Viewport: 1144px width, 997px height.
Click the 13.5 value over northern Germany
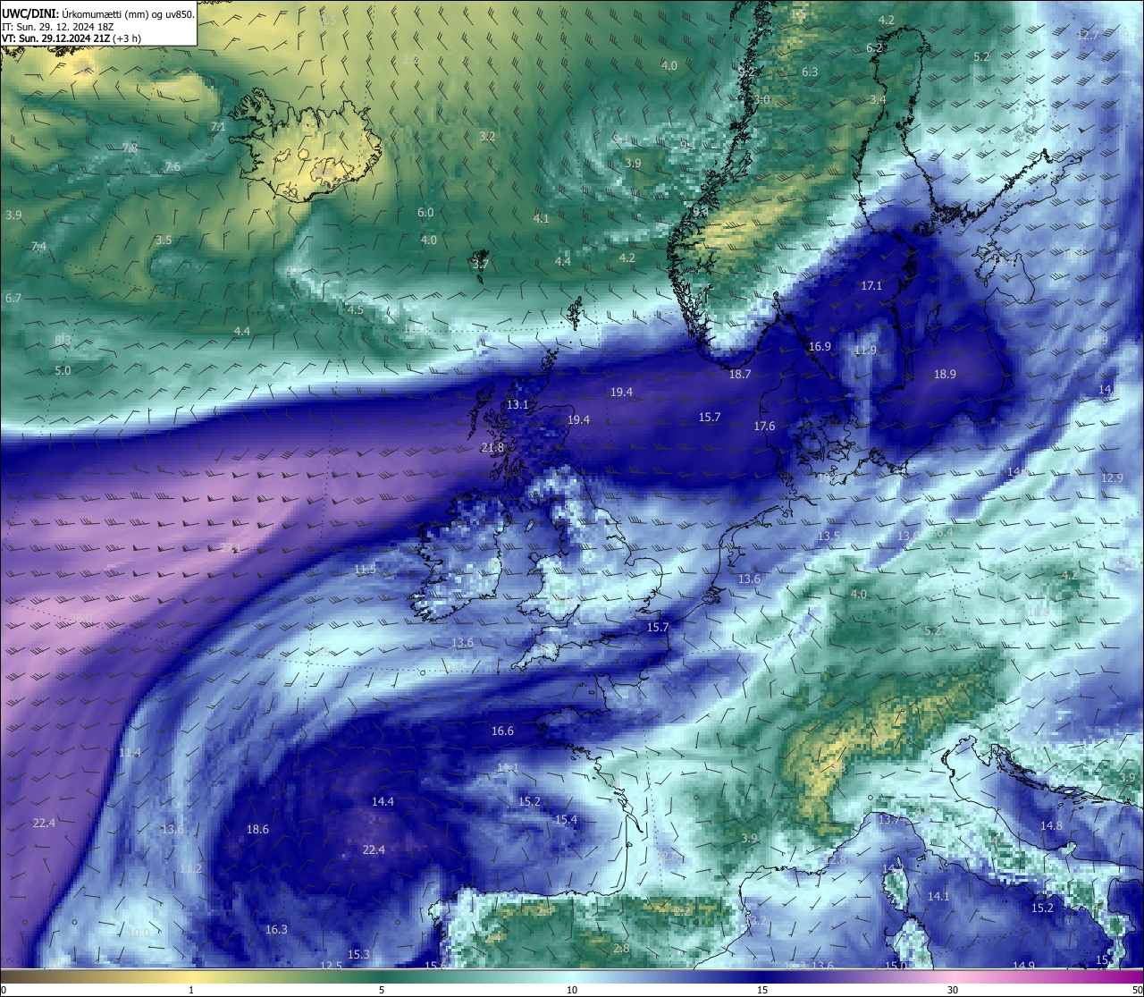coord(829,537)
